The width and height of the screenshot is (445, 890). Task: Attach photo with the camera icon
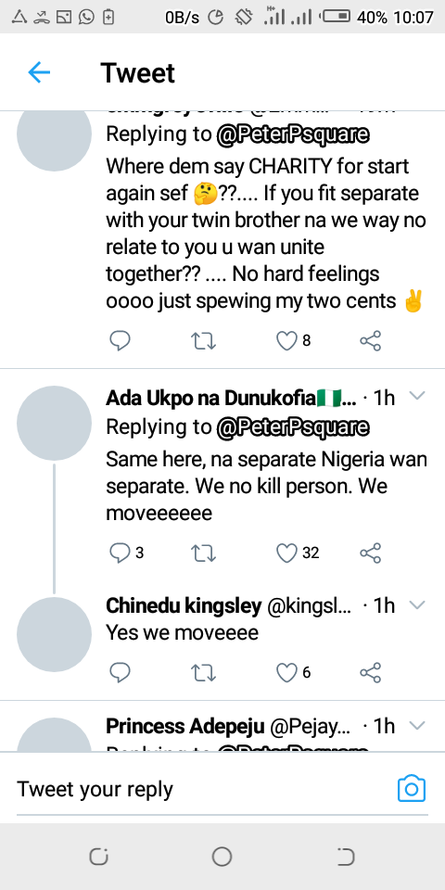tap(412, 788)
